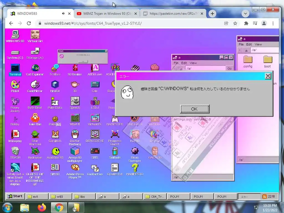Mute the WINDOWS93 tab audio
Screen dimensions: 284x213
[x=64, y=14]
